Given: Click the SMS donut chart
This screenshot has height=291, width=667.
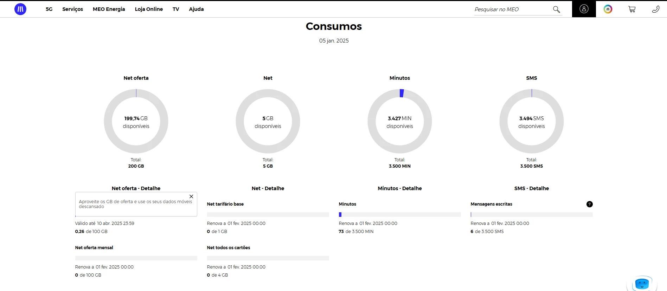Looking at the screenshot, I should click(x=532, y=121).
